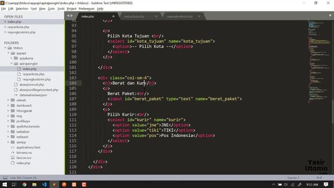This screenshot has height=188, width=334.
Task: Open index.php at bottom of htdocs
Action: coord(23,163)
